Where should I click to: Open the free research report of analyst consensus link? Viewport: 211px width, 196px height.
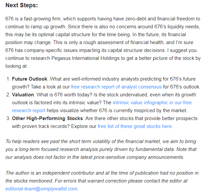[x=116, y=87]
